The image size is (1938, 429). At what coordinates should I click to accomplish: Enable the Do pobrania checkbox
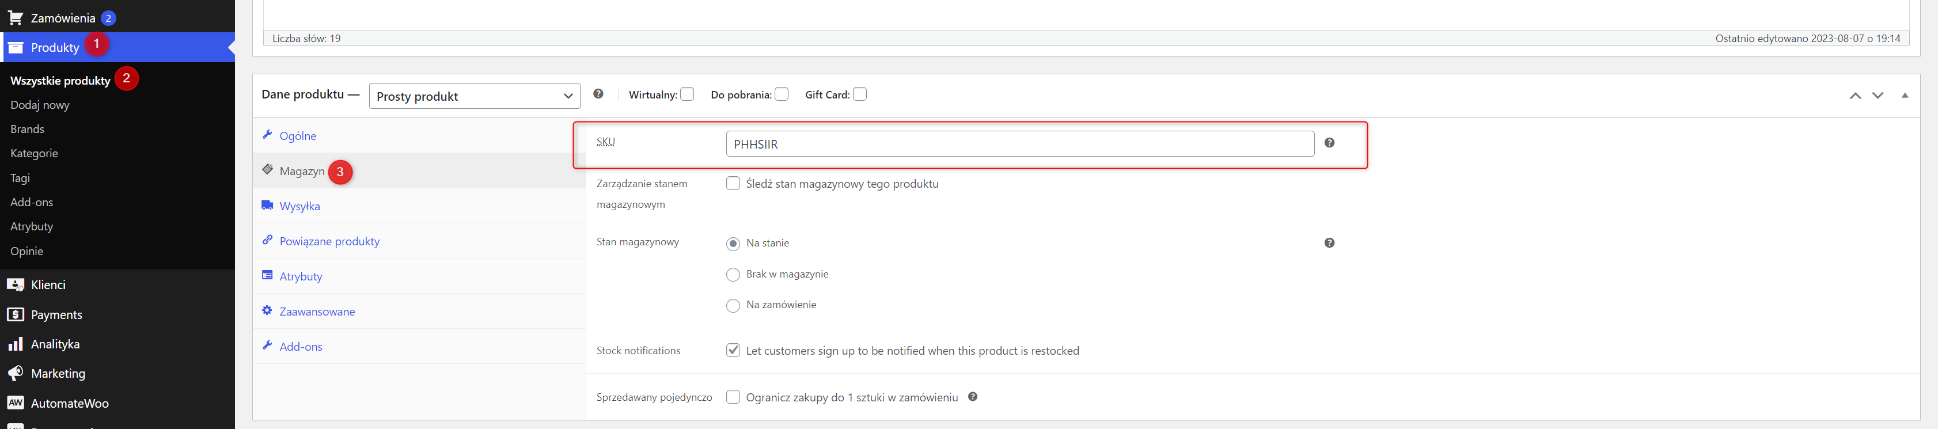click(x=782, y=94)
